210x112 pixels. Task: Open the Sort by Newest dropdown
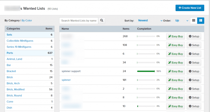[150, 20]
